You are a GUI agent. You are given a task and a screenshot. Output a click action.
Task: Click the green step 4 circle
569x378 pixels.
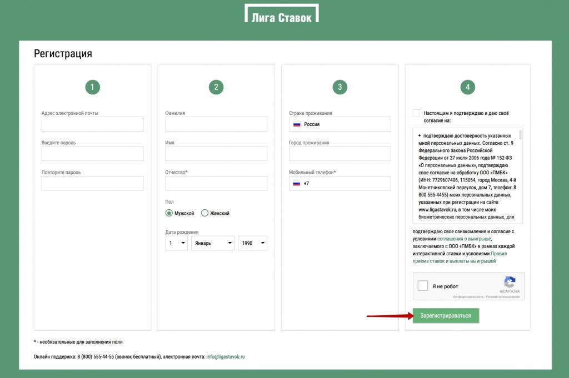(x=467, y=87)
